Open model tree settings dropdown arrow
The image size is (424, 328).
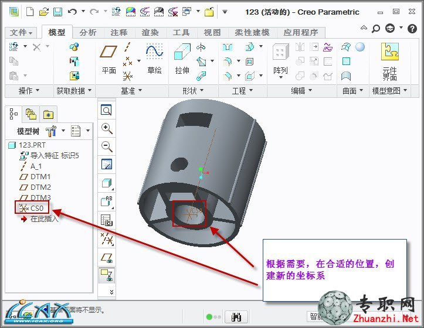(63, 131)
